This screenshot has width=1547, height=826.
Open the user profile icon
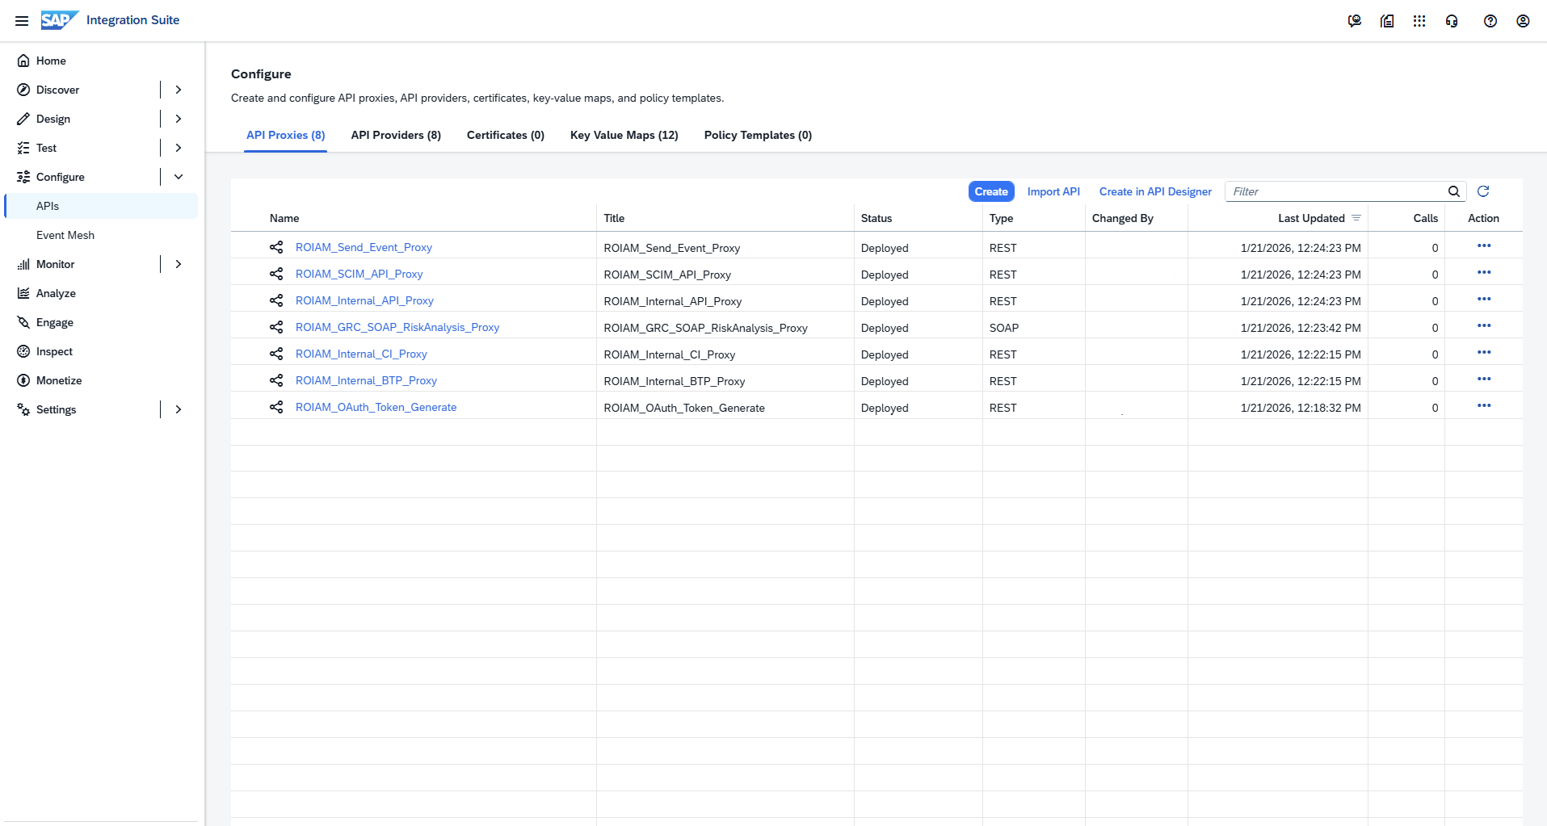click(x=1522, y=21)
